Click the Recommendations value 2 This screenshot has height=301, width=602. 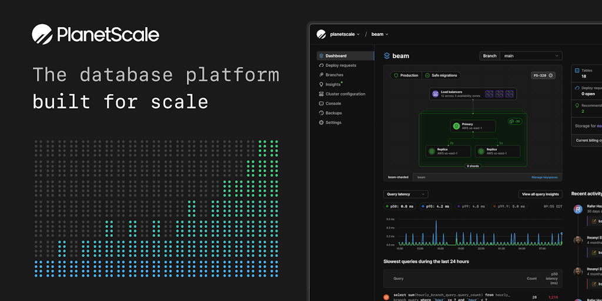583,111
